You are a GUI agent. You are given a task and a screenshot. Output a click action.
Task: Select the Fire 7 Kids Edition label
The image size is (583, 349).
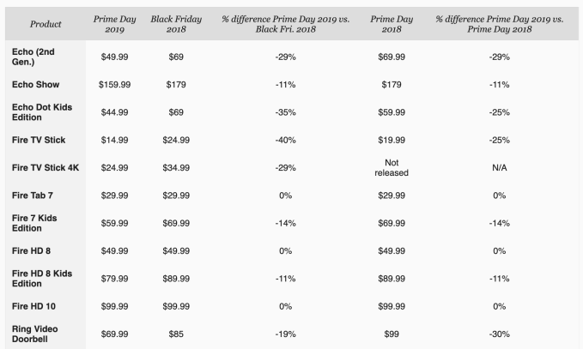point(34,222)
